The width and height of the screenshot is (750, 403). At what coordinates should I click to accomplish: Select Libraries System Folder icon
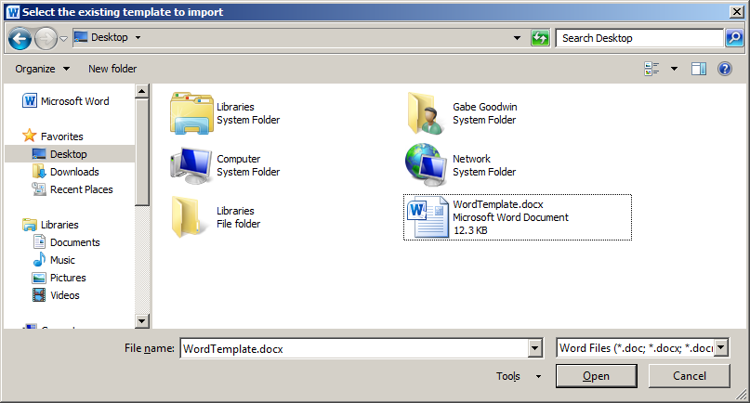191,114
